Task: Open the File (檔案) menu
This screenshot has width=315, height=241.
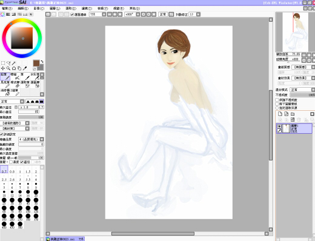Action: pos(7,8)
